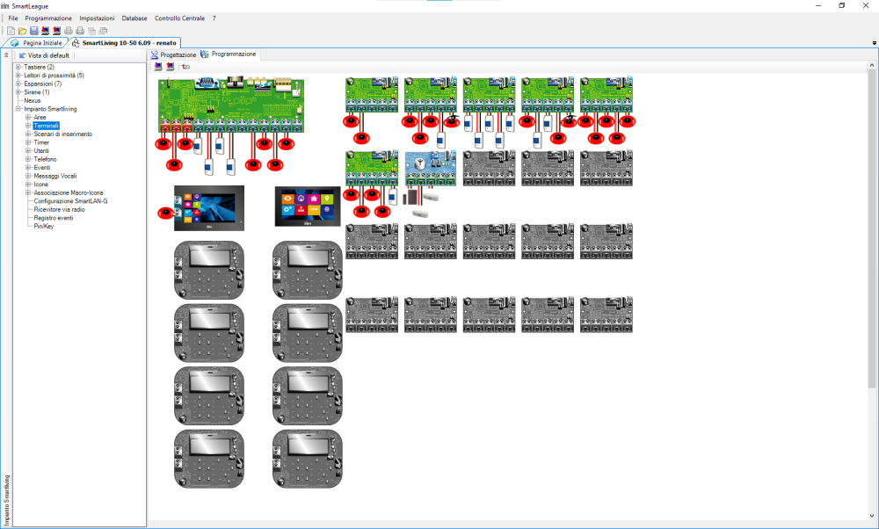Select Eventi in the tree
879x529 pixels.
point(42,168)
